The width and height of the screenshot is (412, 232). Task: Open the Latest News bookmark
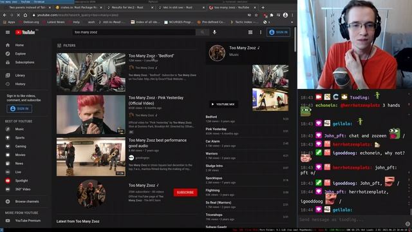click(53, 22)
